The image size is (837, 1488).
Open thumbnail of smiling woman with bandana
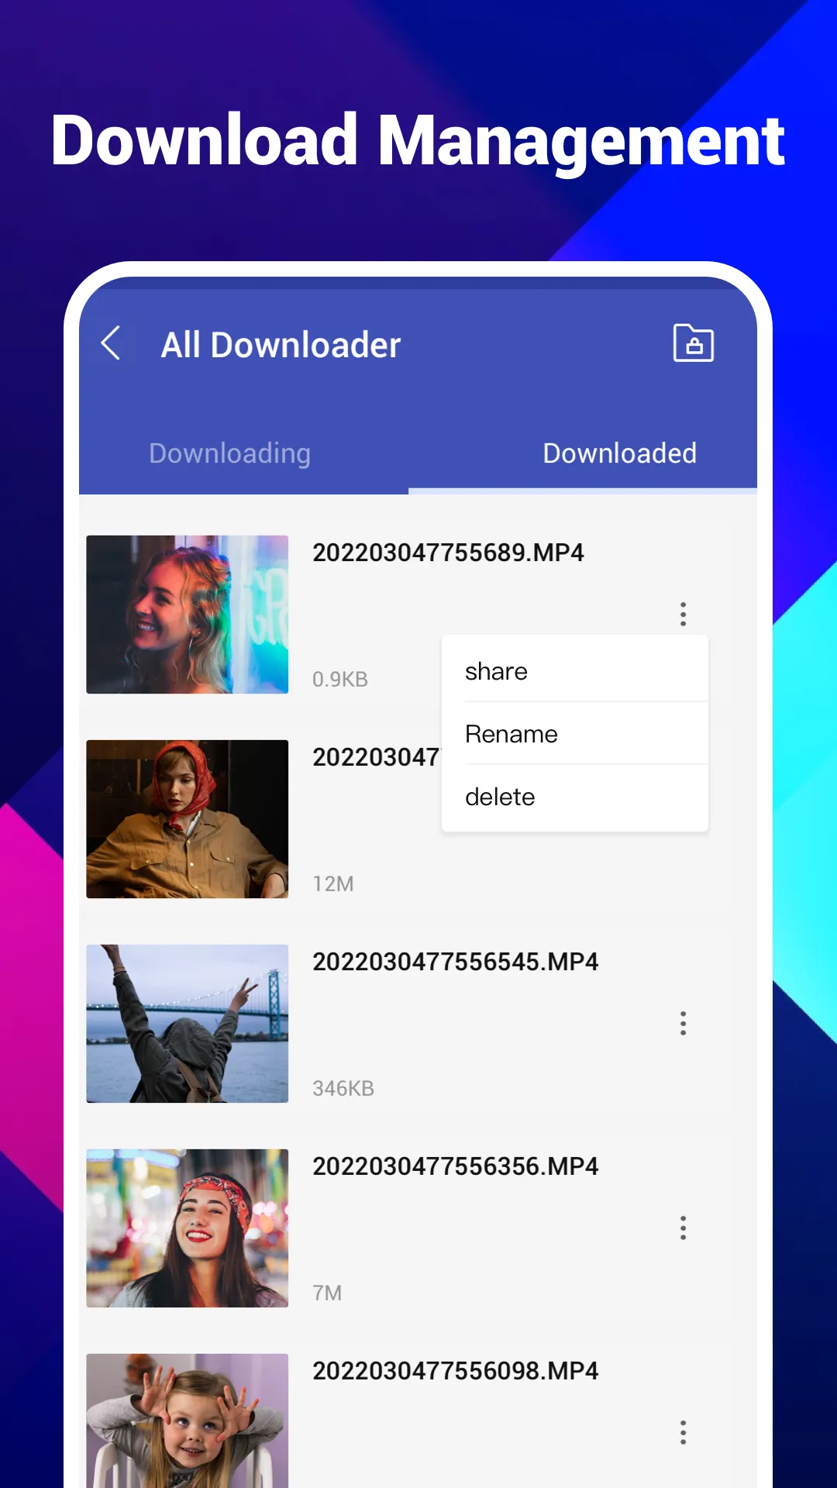[x=187, y=1228]
